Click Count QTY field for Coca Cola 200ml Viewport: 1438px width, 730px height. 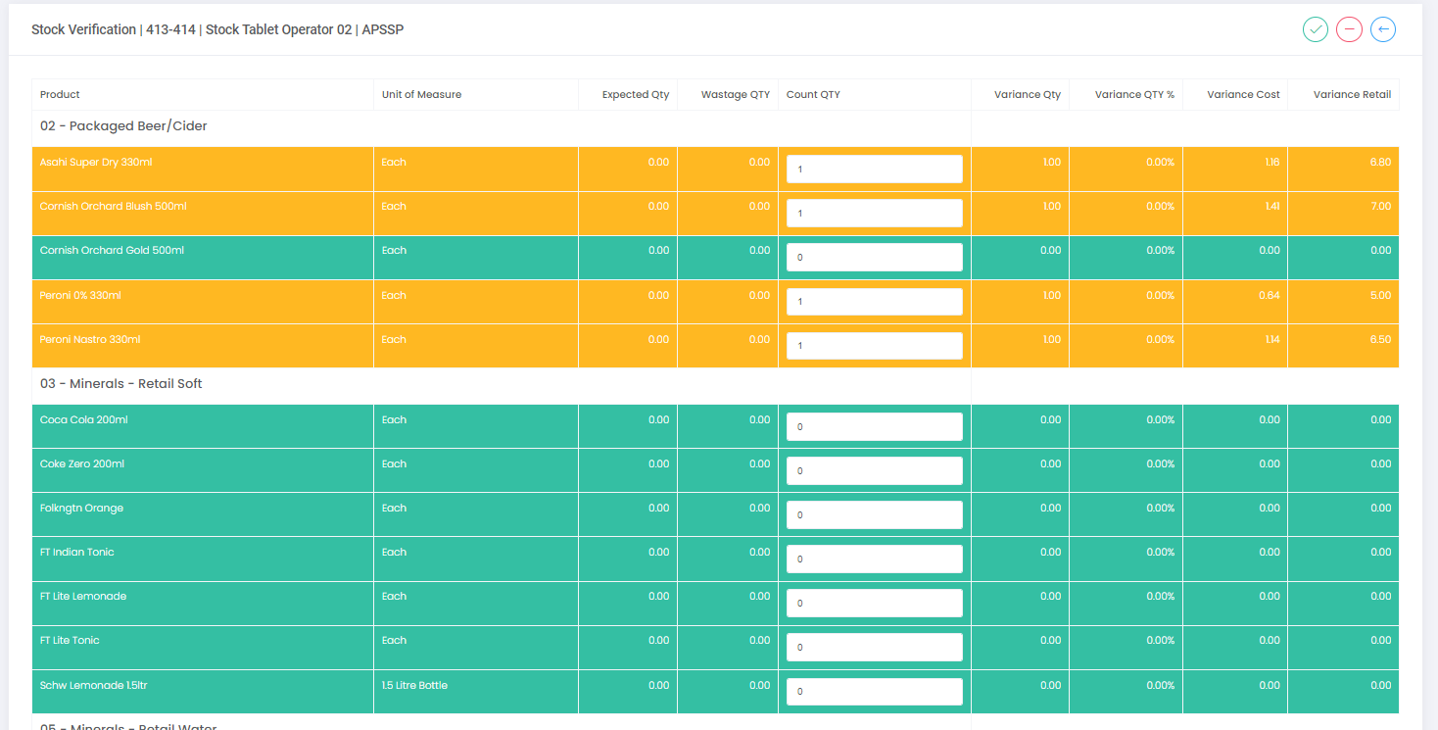coord(874,427)
